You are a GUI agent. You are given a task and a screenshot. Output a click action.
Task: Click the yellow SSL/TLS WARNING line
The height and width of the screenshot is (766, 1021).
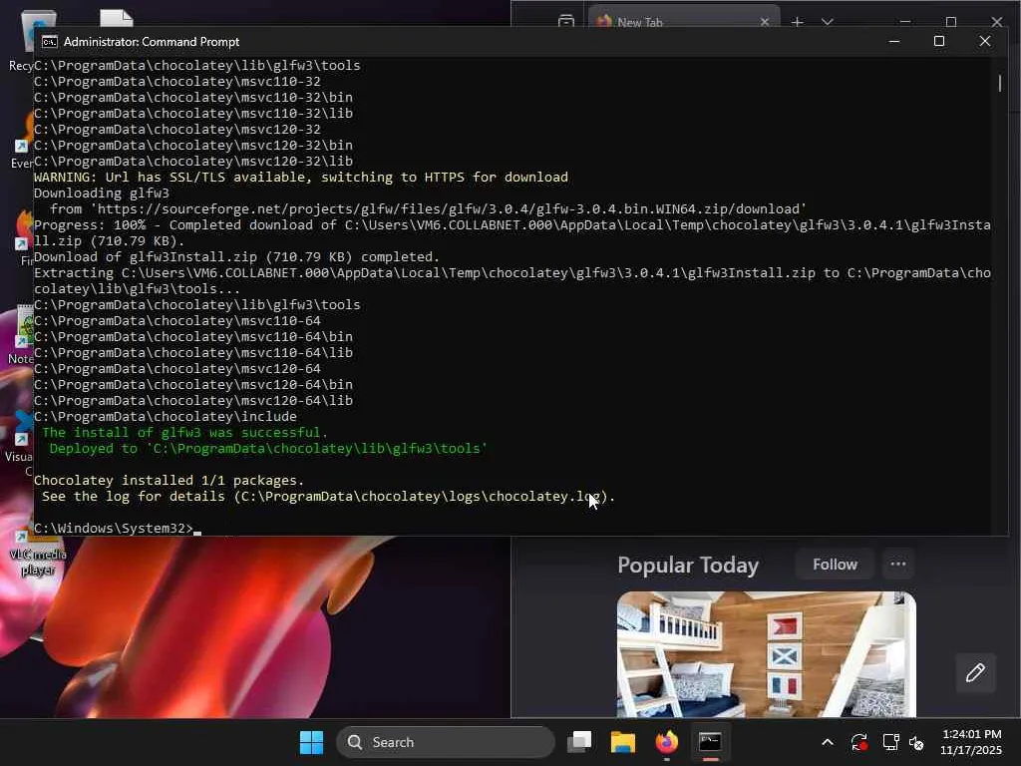[301, 178]
